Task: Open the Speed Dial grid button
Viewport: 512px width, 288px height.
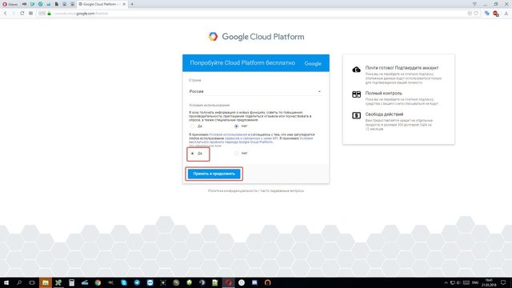Action: tap(30, 14)
